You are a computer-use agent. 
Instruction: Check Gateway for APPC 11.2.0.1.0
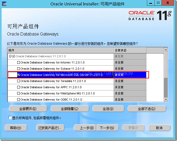pyautogui.click(x=19, y=87)
